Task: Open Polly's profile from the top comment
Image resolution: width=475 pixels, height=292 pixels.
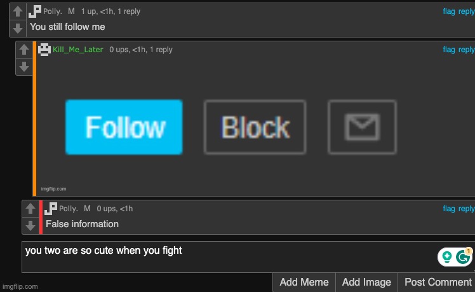Action: pos(53,11)
